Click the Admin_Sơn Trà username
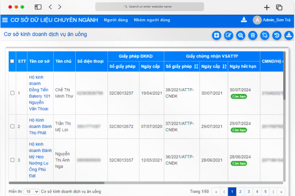 point(276,20)
